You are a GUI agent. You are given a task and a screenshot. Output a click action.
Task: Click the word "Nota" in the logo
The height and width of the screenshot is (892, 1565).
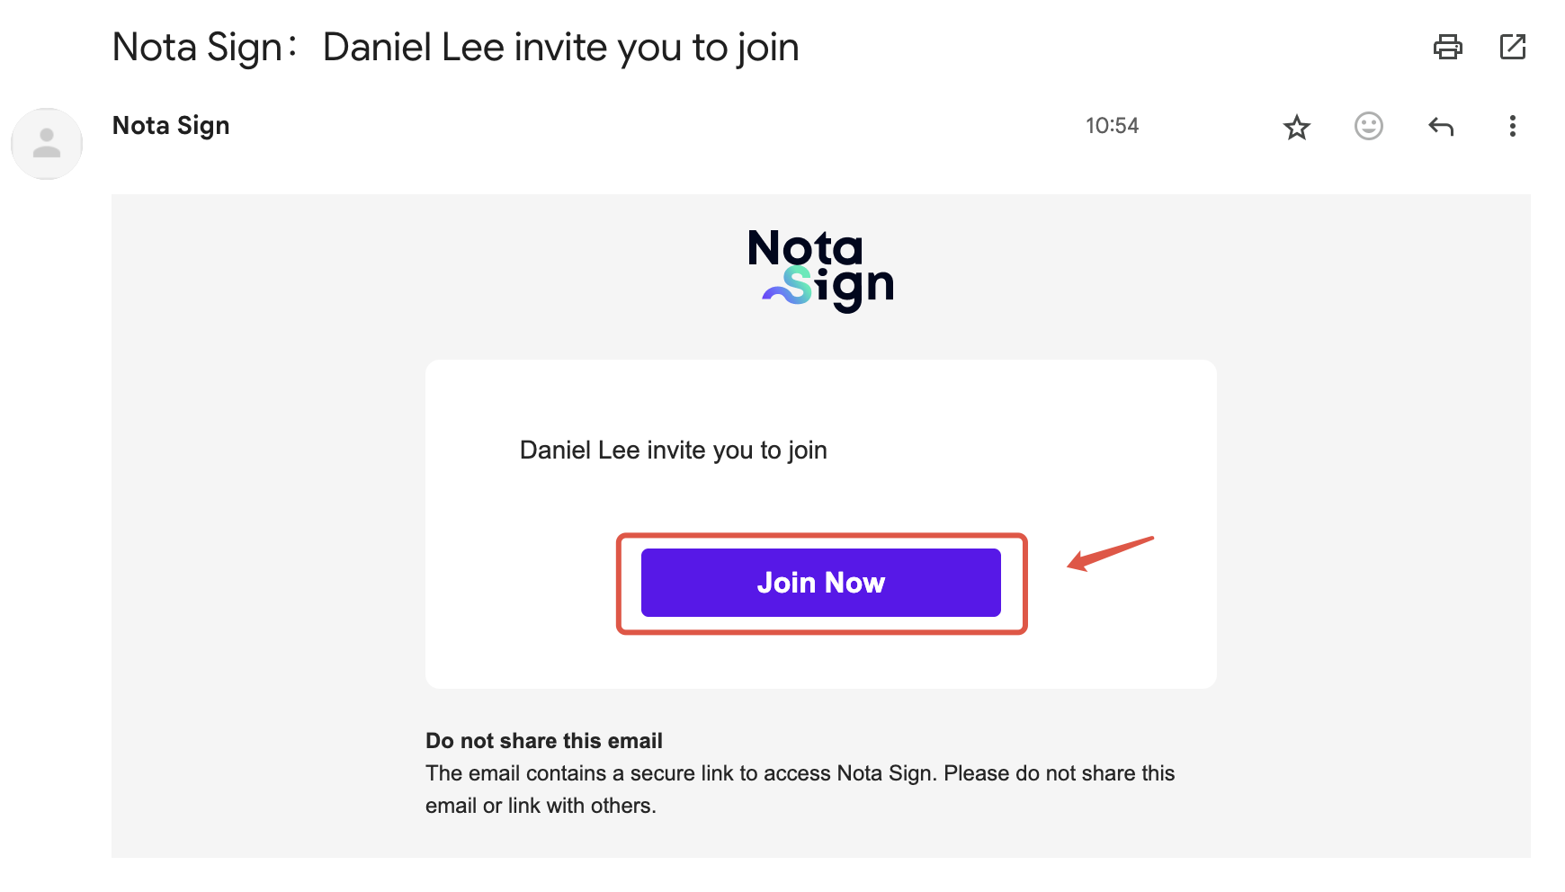pos(805,247)
